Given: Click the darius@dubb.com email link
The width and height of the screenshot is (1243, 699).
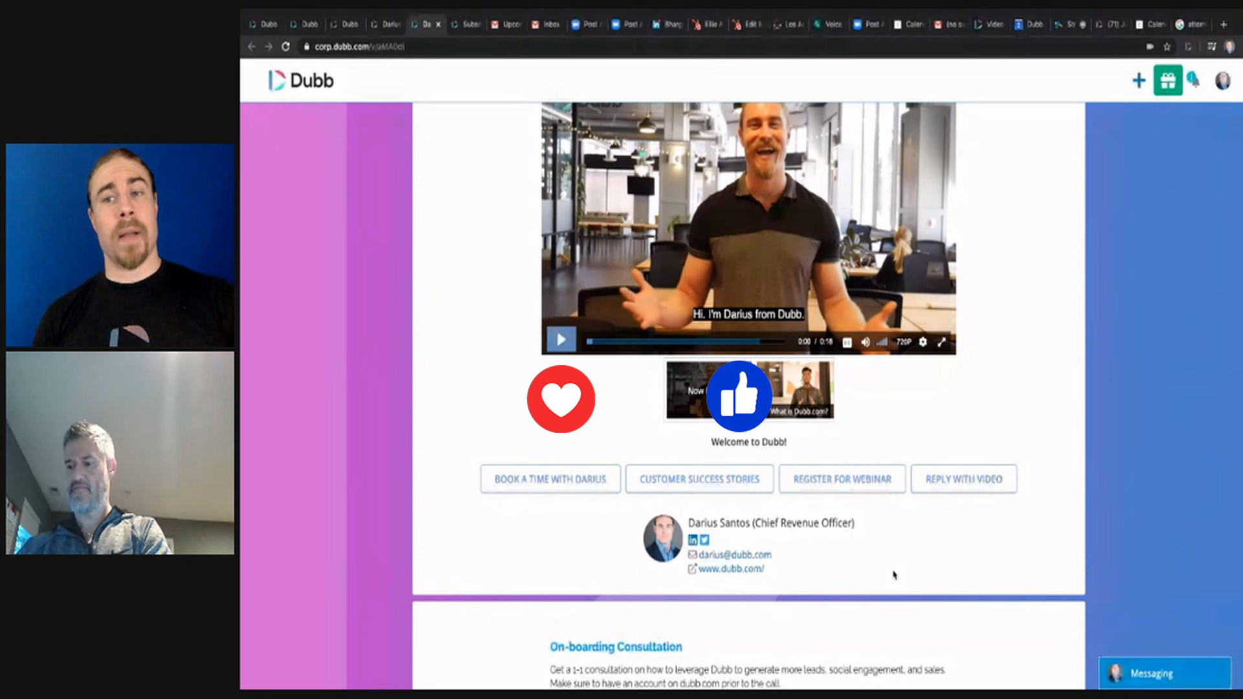Looking at the screenshot, I should 735,555.
